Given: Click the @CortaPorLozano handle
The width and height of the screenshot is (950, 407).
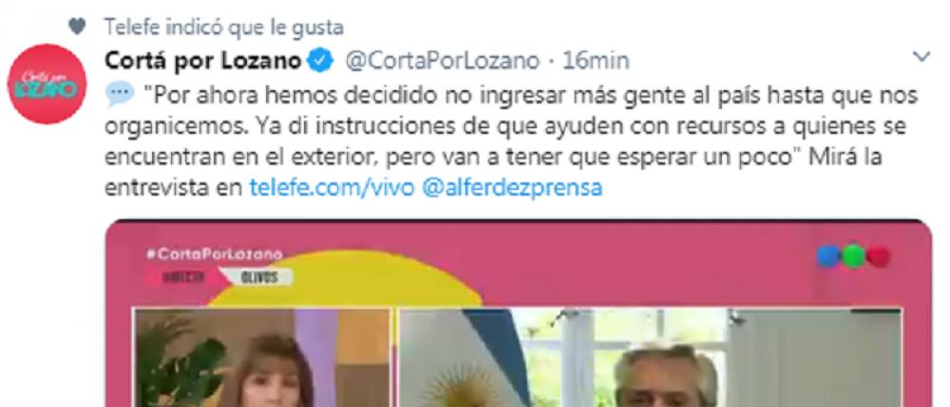Looking at the screenshot, I should tap(442, 61).
